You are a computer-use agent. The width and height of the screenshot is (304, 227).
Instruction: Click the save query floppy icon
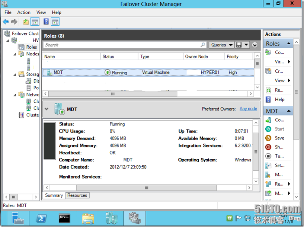pyautogui.click(x=239, y=45)
